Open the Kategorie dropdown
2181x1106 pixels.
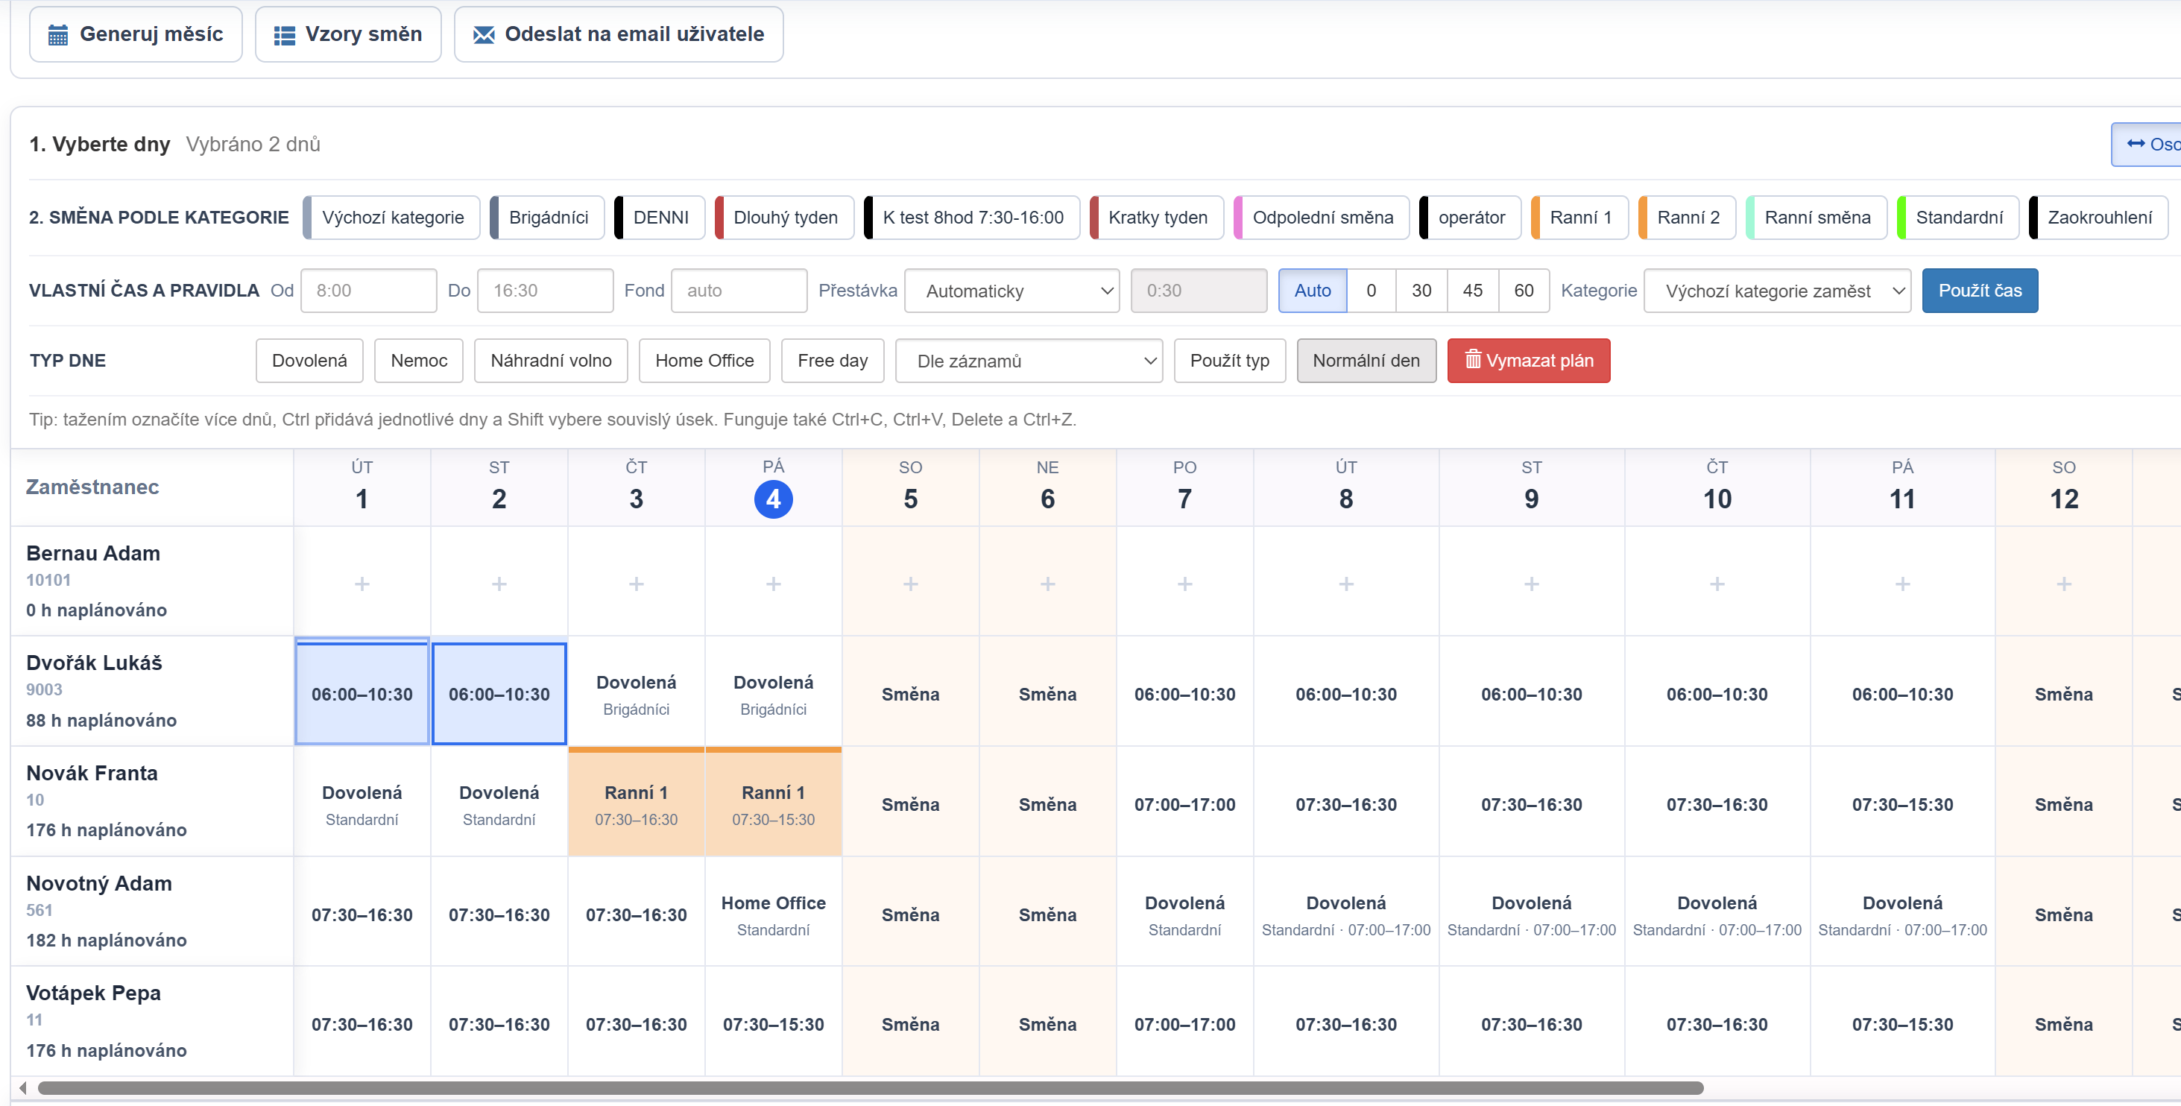(1777, 291)
